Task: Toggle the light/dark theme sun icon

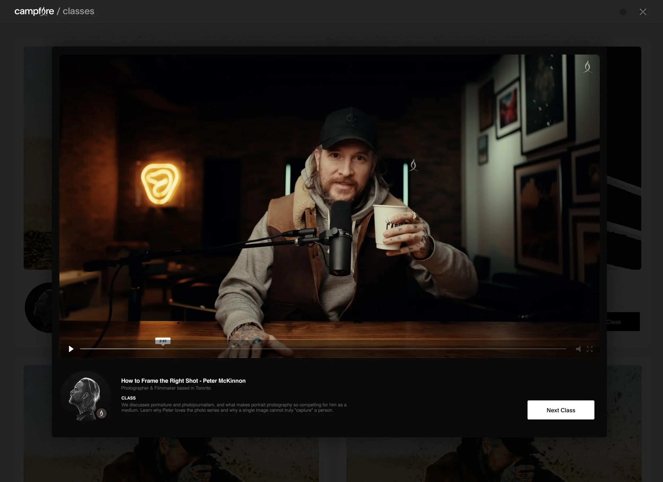Action: click(623, 12)
